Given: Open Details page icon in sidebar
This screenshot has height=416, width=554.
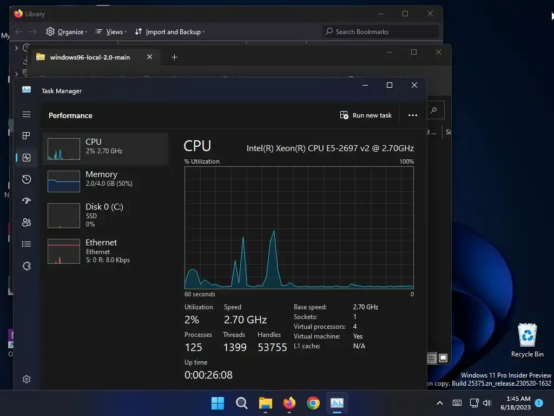Looking at the screenshot, I should [x=27, y=244].
